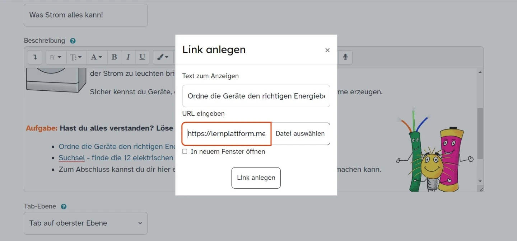The height and width of the screenshot is (241, 517).
Task: Open the font family dropdown
Action: point(56,57)
